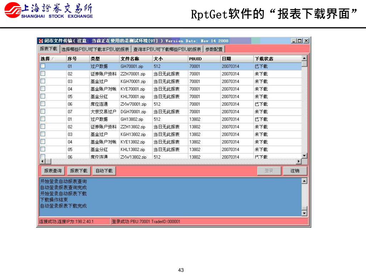The height and width of the screenshot is (275, 366).
Task: Click the log pane scroll up arrow
Action: pyautogui.click(x=304, y=181)
